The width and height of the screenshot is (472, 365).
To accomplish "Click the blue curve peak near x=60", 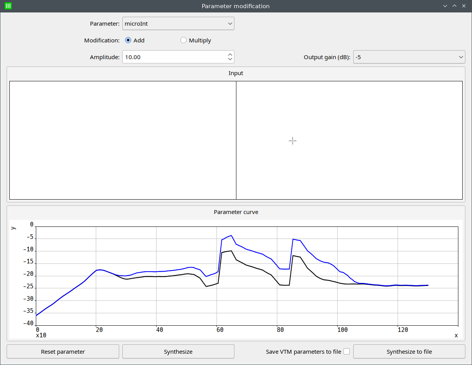I will pos(231,235).
